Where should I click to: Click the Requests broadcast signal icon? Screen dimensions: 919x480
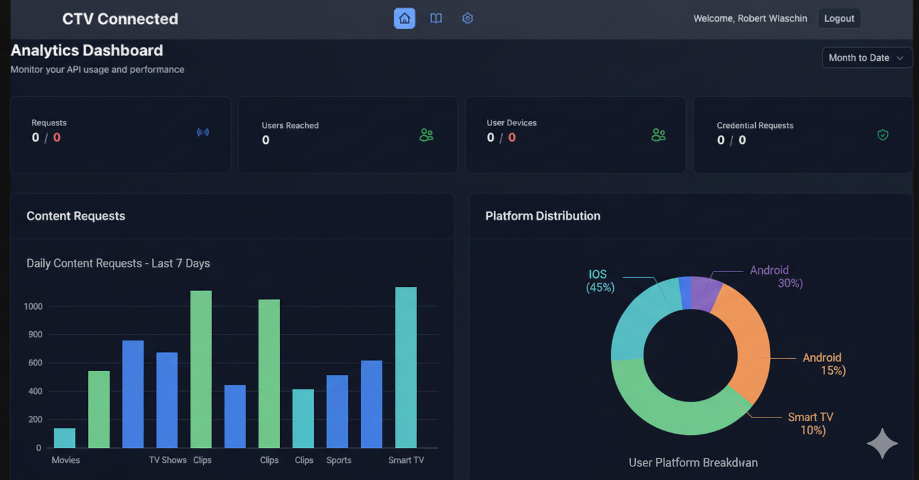click(x=203, y=132)
